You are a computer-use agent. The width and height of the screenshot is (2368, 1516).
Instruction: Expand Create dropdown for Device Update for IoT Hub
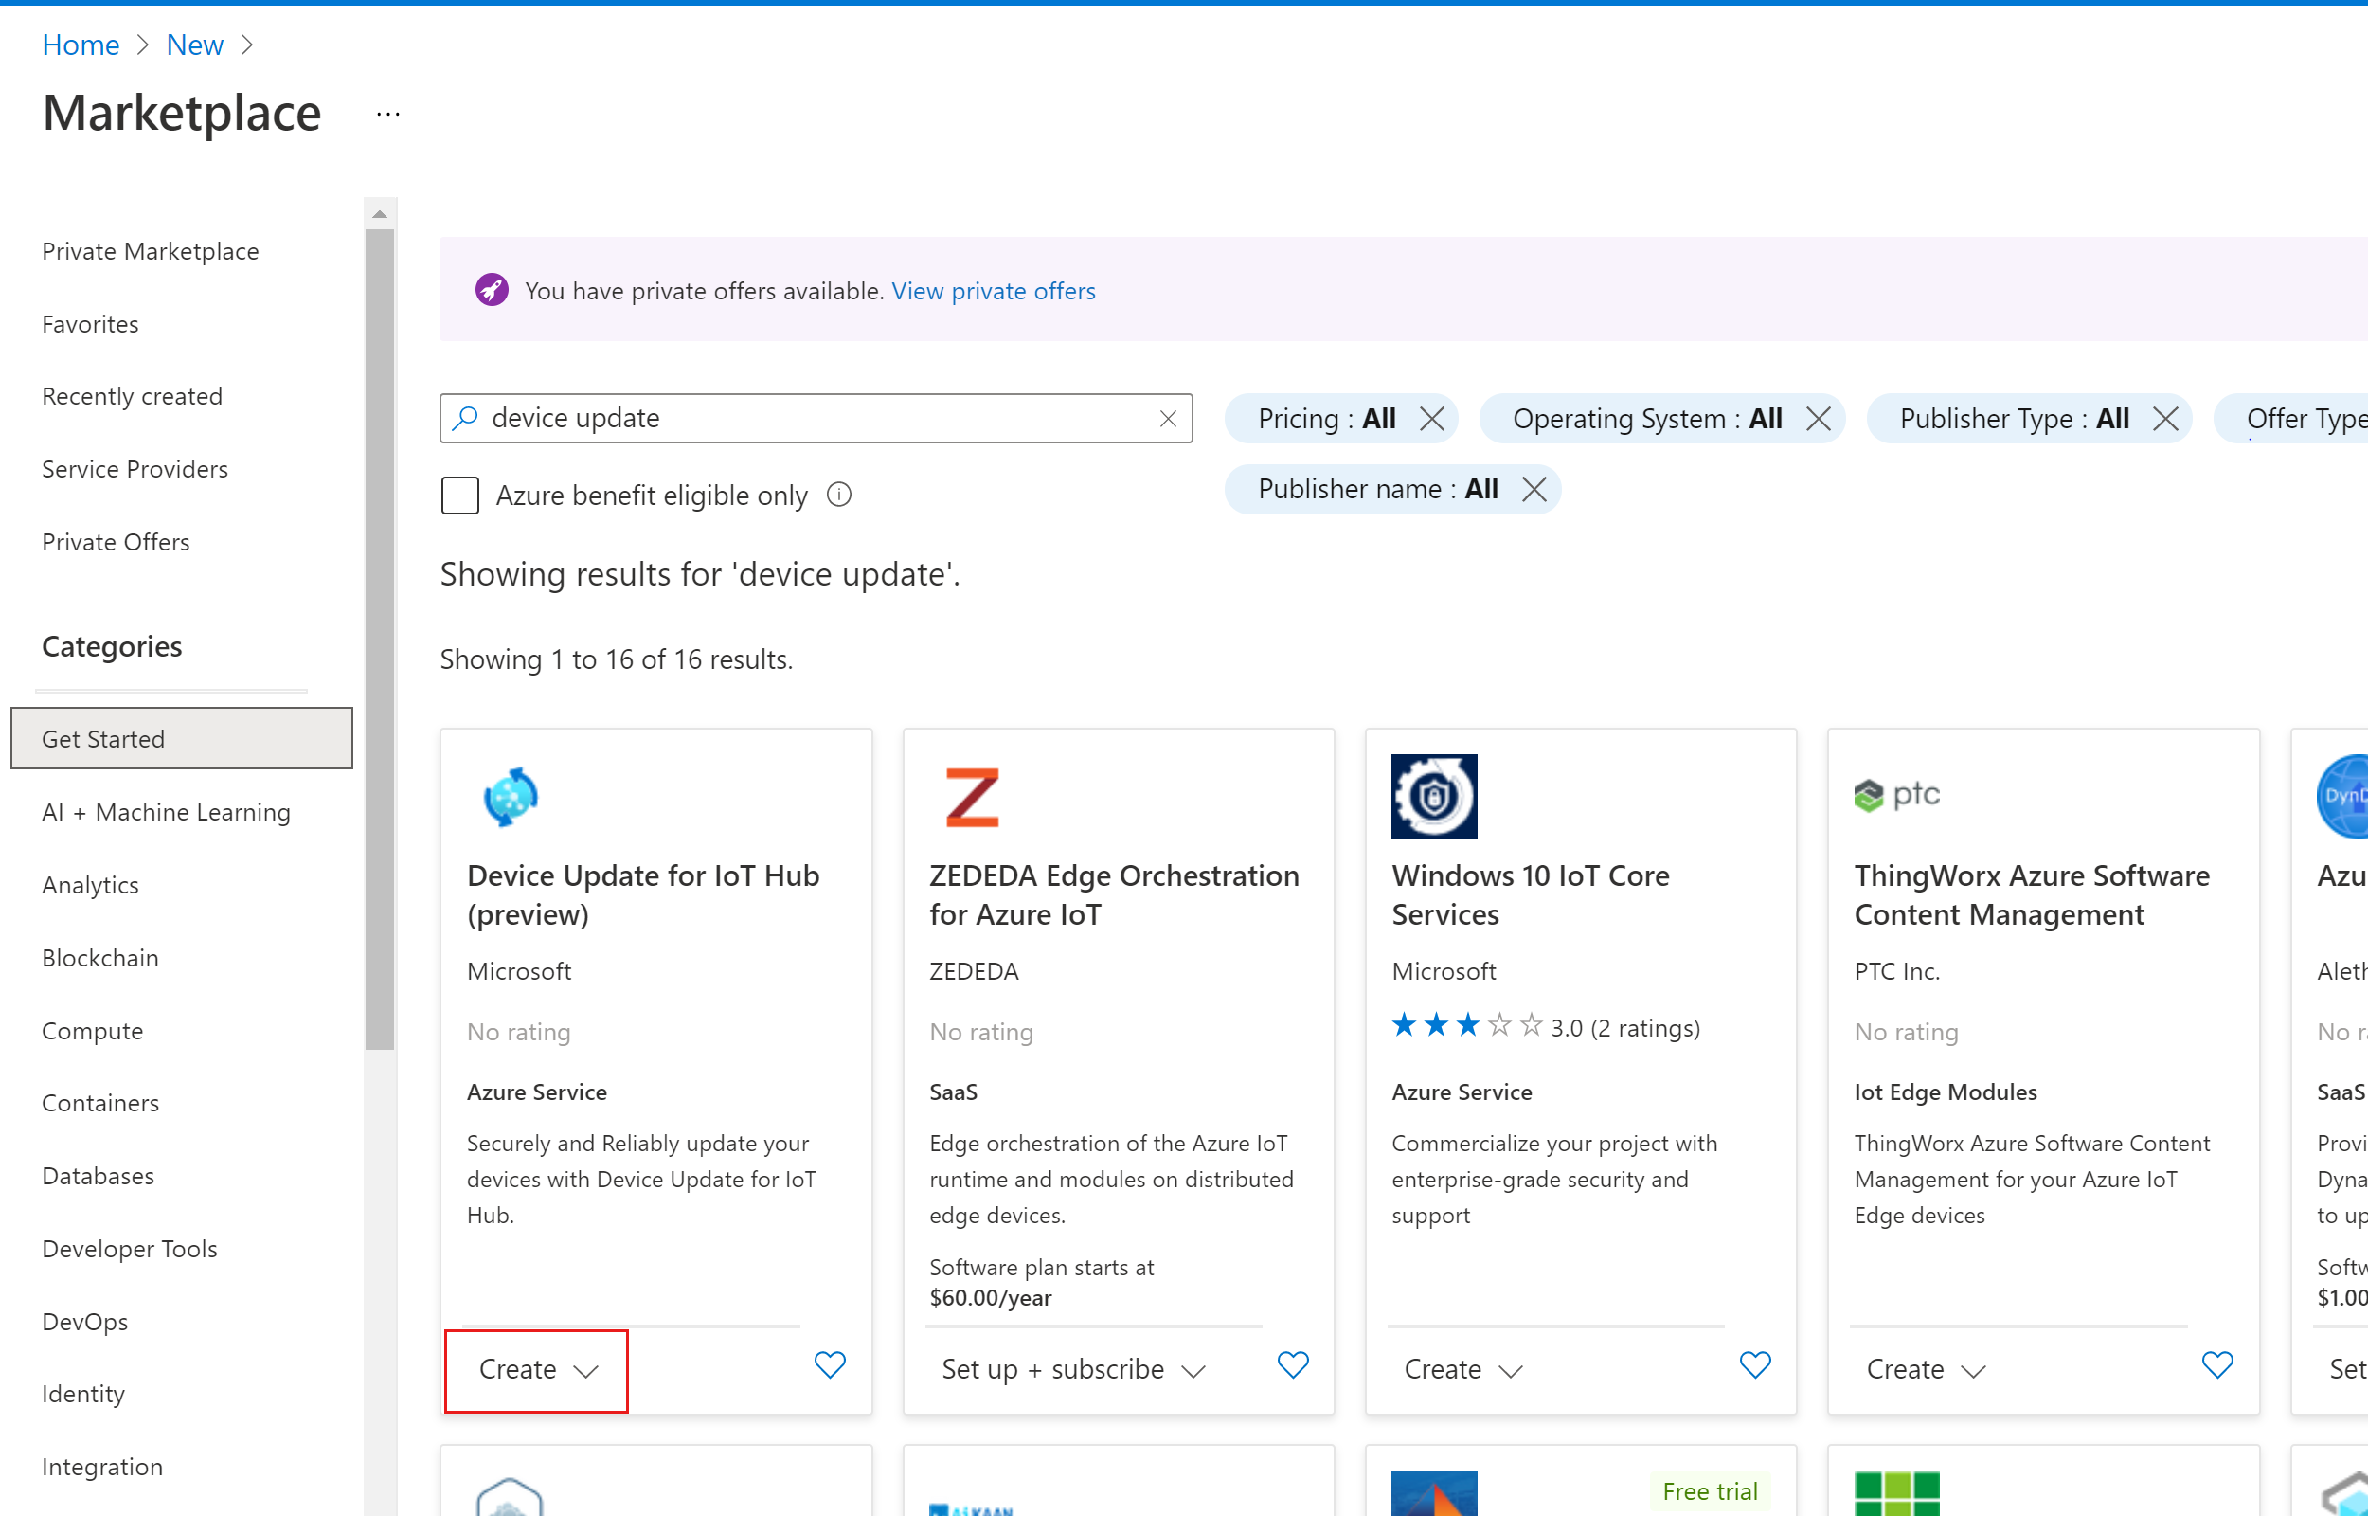[537, 1369]
